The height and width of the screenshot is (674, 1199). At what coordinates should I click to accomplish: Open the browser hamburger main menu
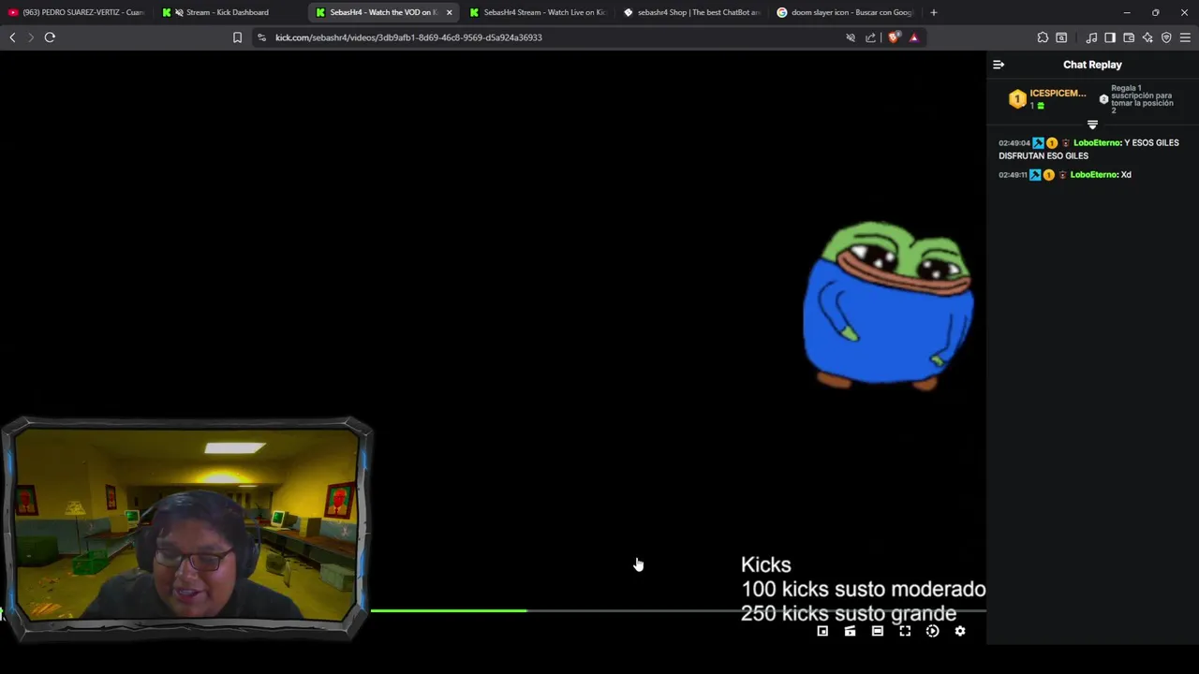1185,37
